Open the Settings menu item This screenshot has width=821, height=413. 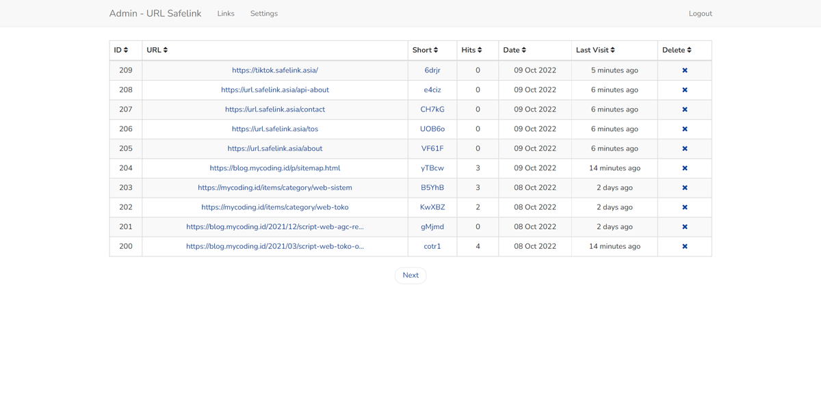pyautogui.click(x=264, y=14)
